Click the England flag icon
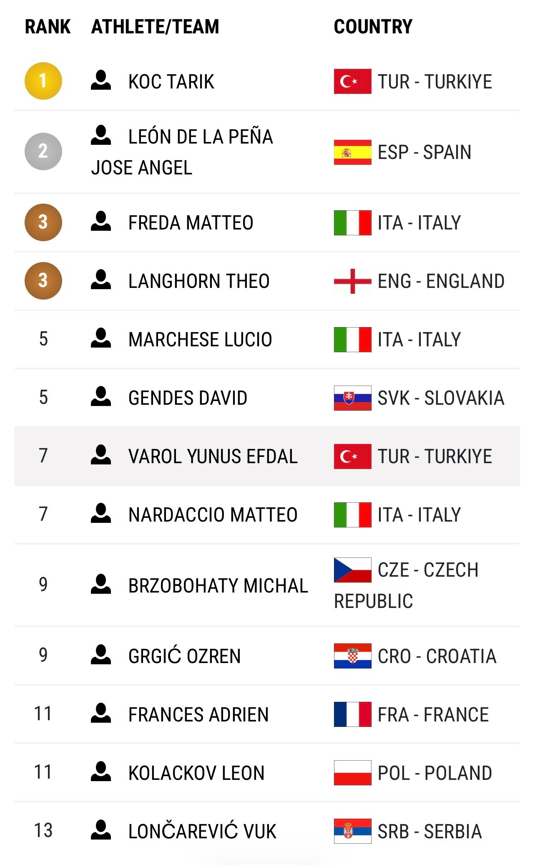535x865 pixels. pos(352,281)
